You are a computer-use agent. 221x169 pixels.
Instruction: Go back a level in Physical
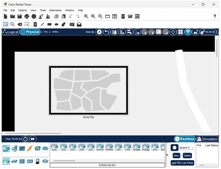tap(107, 32)
